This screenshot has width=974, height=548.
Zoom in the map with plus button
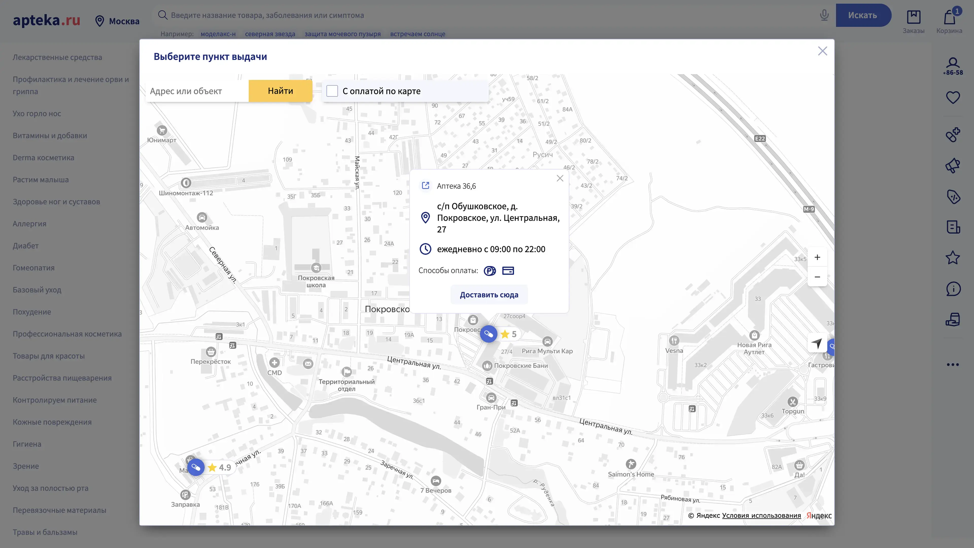click(x=817, y=258)
